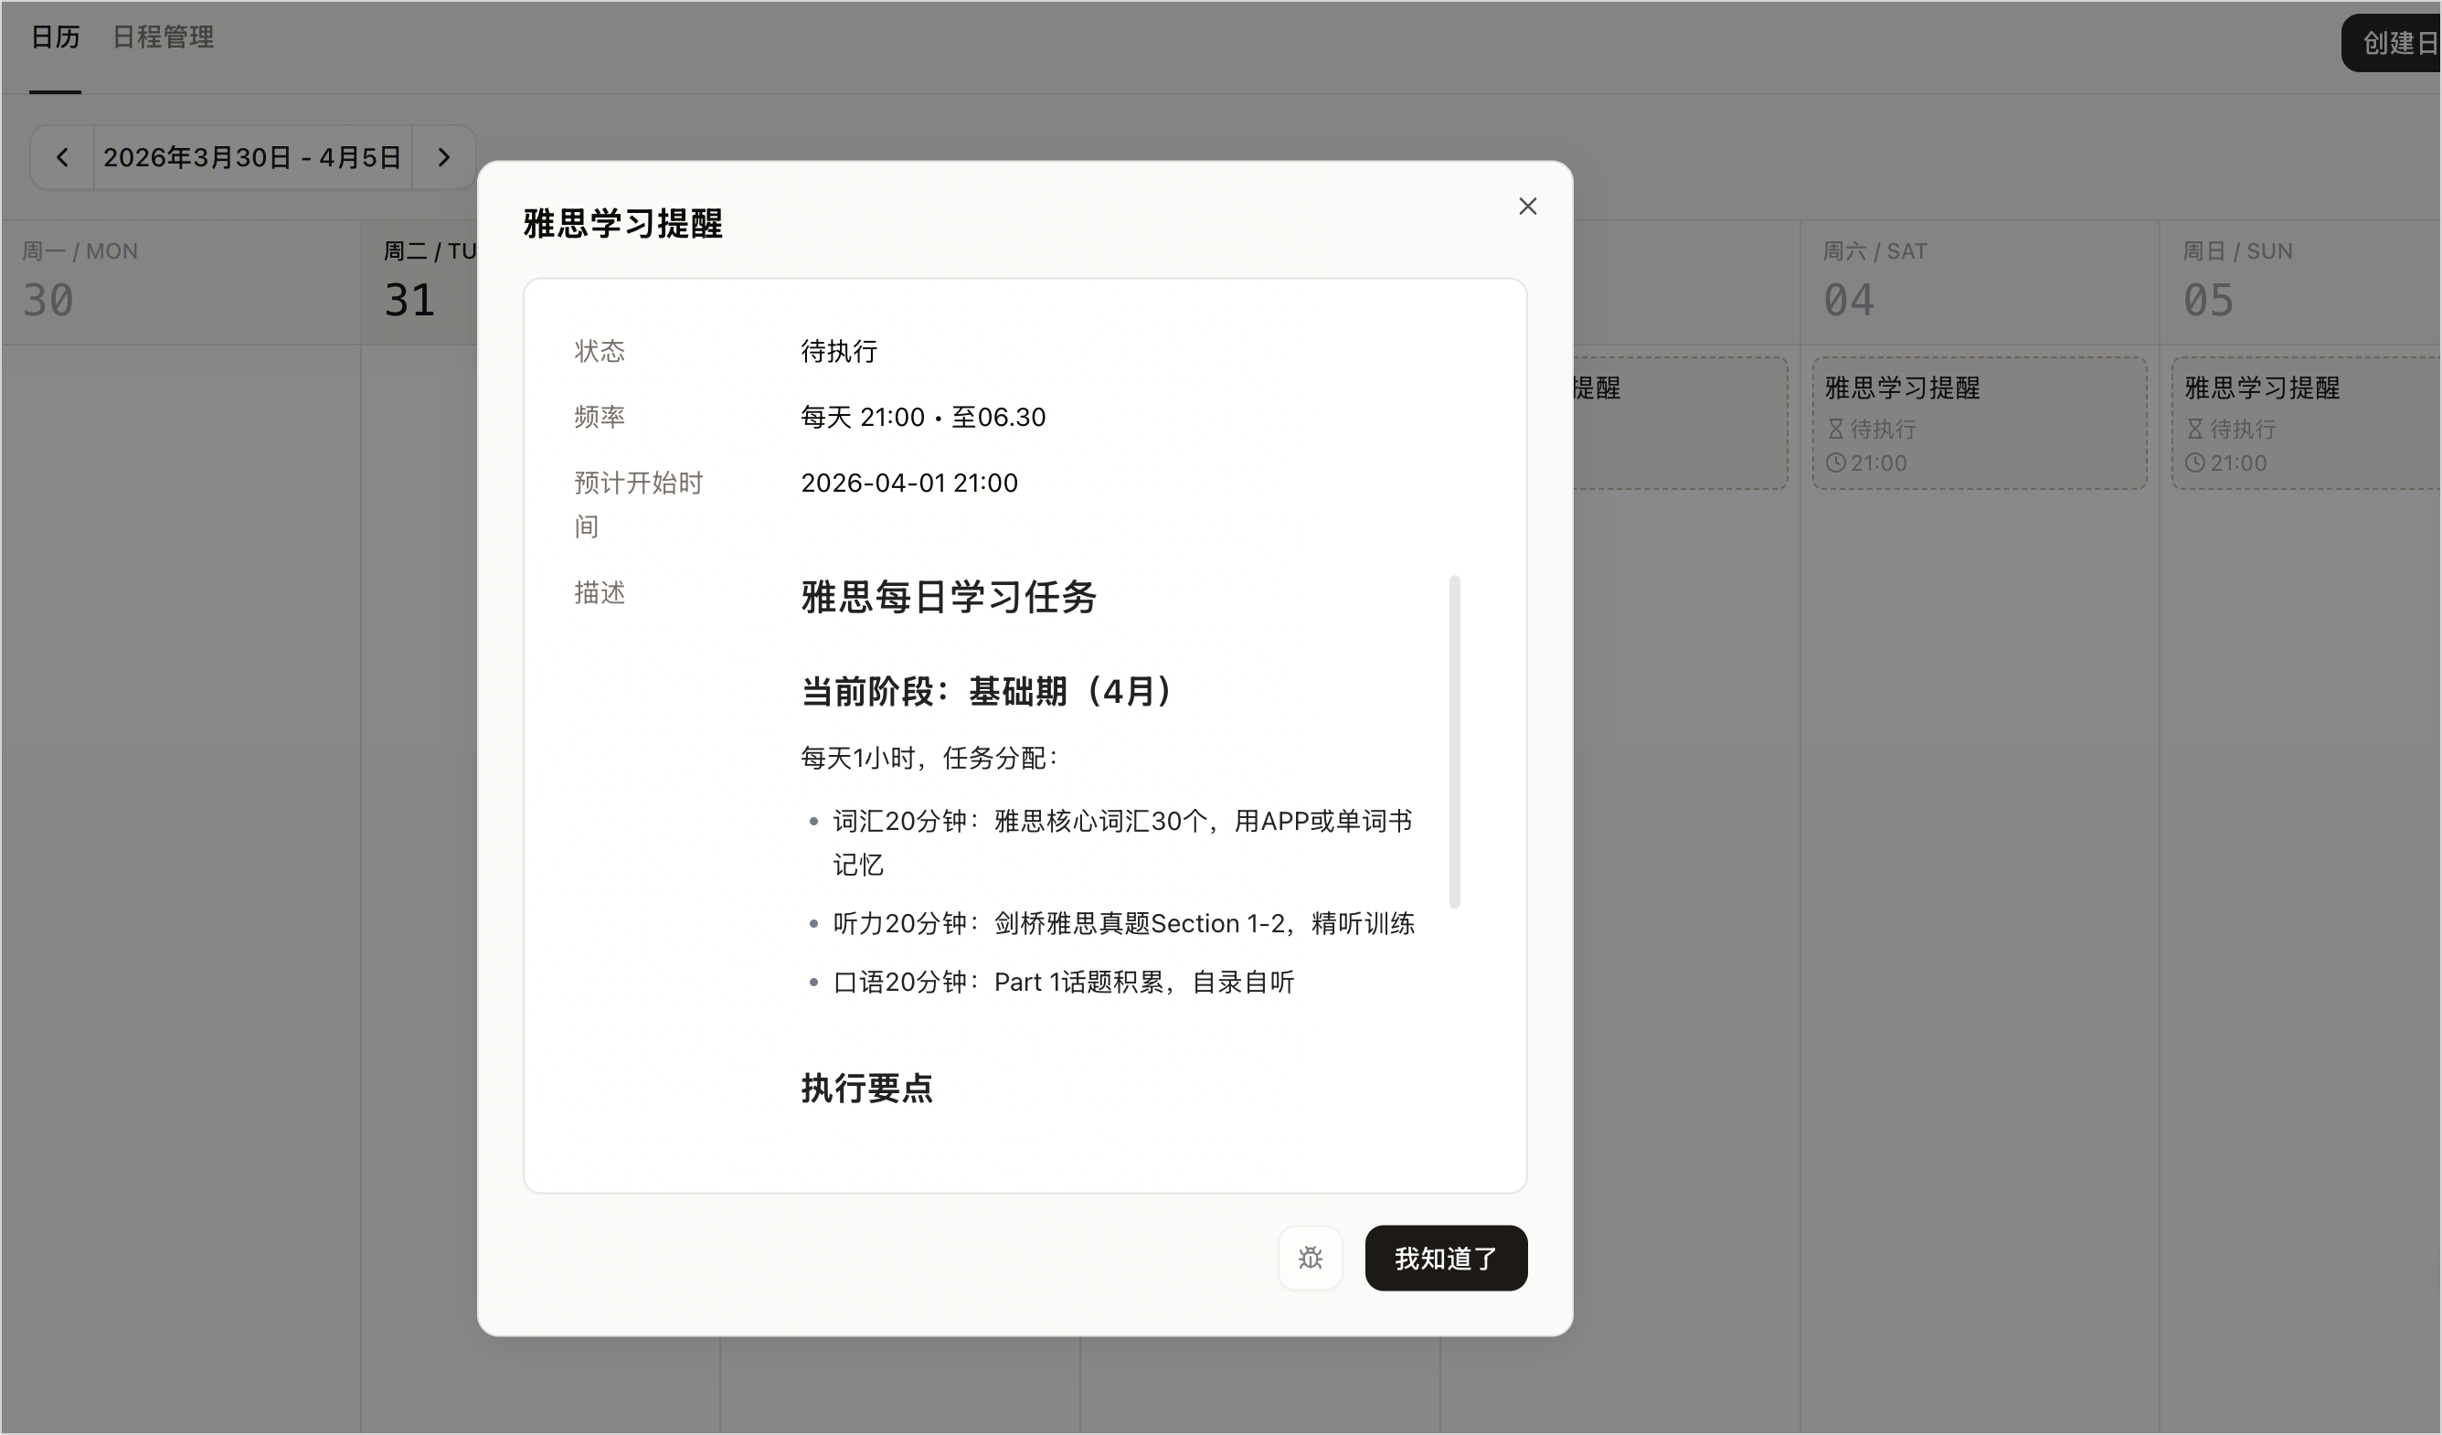Viewport: 2442px width, 1435px height.
Task: Go to next week with right chevron
Action: (444, 157)
